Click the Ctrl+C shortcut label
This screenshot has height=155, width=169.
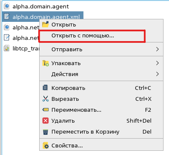(143, 88)
